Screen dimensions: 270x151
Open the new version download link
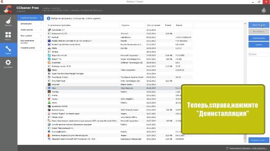248,148
